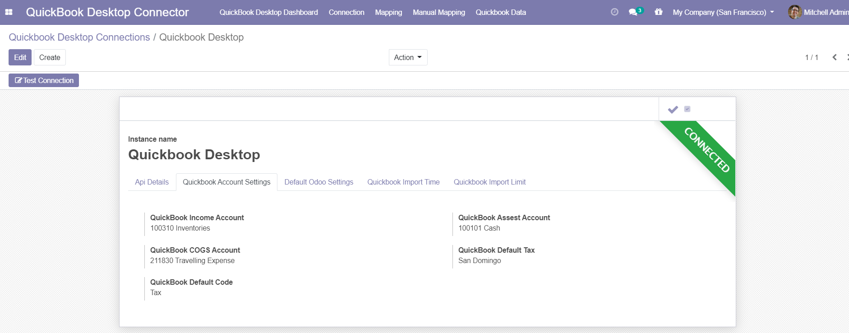Open the Quickbook Import Limit tab

[489, 182]
